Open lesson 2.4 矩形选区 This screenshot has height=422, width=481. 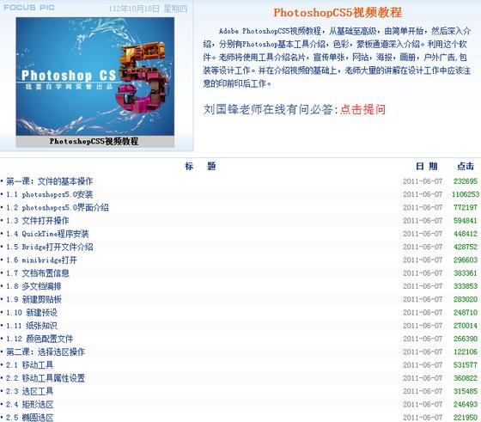pos(30,405)
